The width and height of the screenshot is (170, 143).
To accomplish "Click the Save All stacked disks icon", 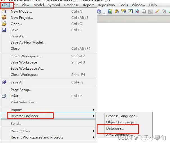I will pos(4,82).
